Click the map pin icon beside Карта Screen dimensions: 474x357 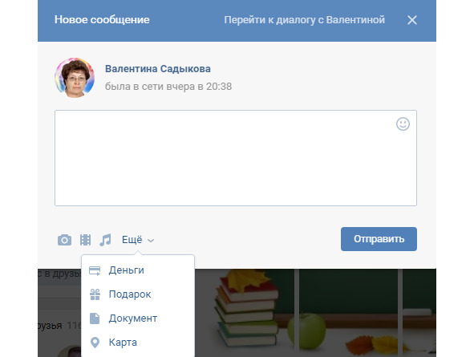(95, 343)
